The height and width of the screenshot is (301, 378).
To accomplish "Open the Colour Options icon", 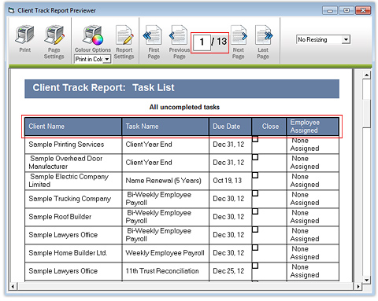I will (x=93, y=35).
